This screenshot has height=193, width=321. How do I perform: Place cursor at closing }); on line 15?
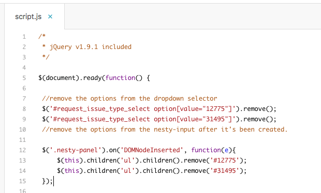[x=48, y=181]
